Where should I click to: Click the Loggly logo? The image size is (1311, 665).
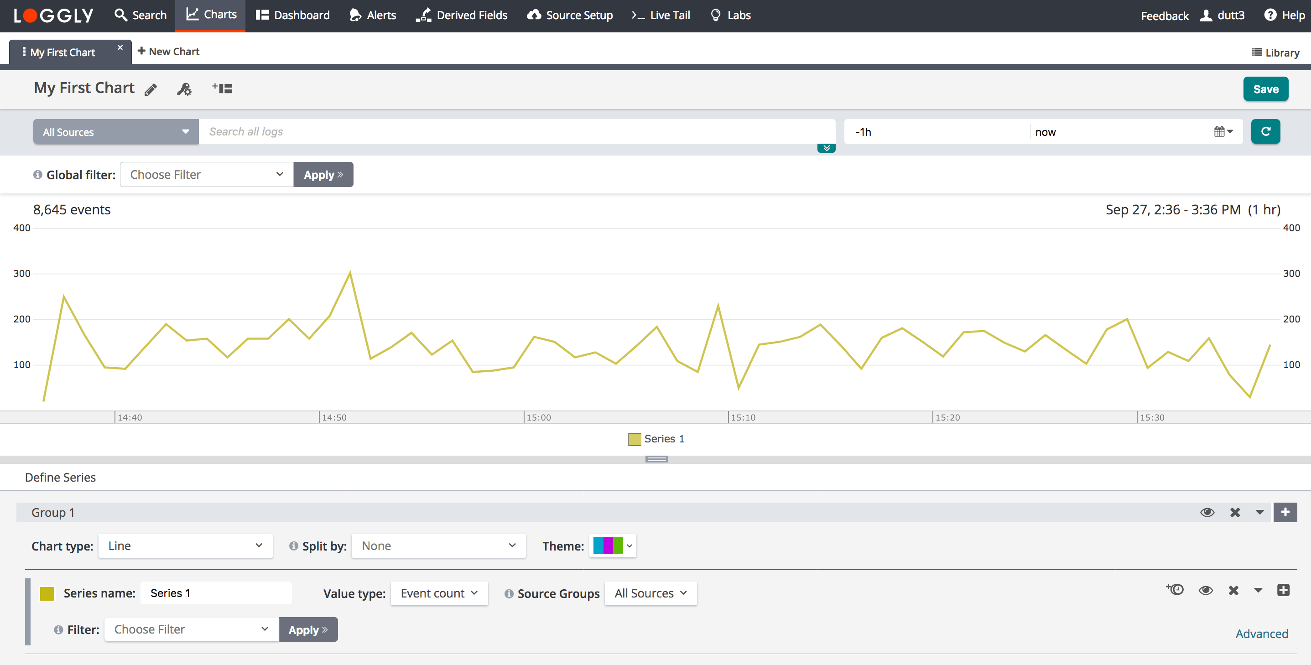pos(53,15)
